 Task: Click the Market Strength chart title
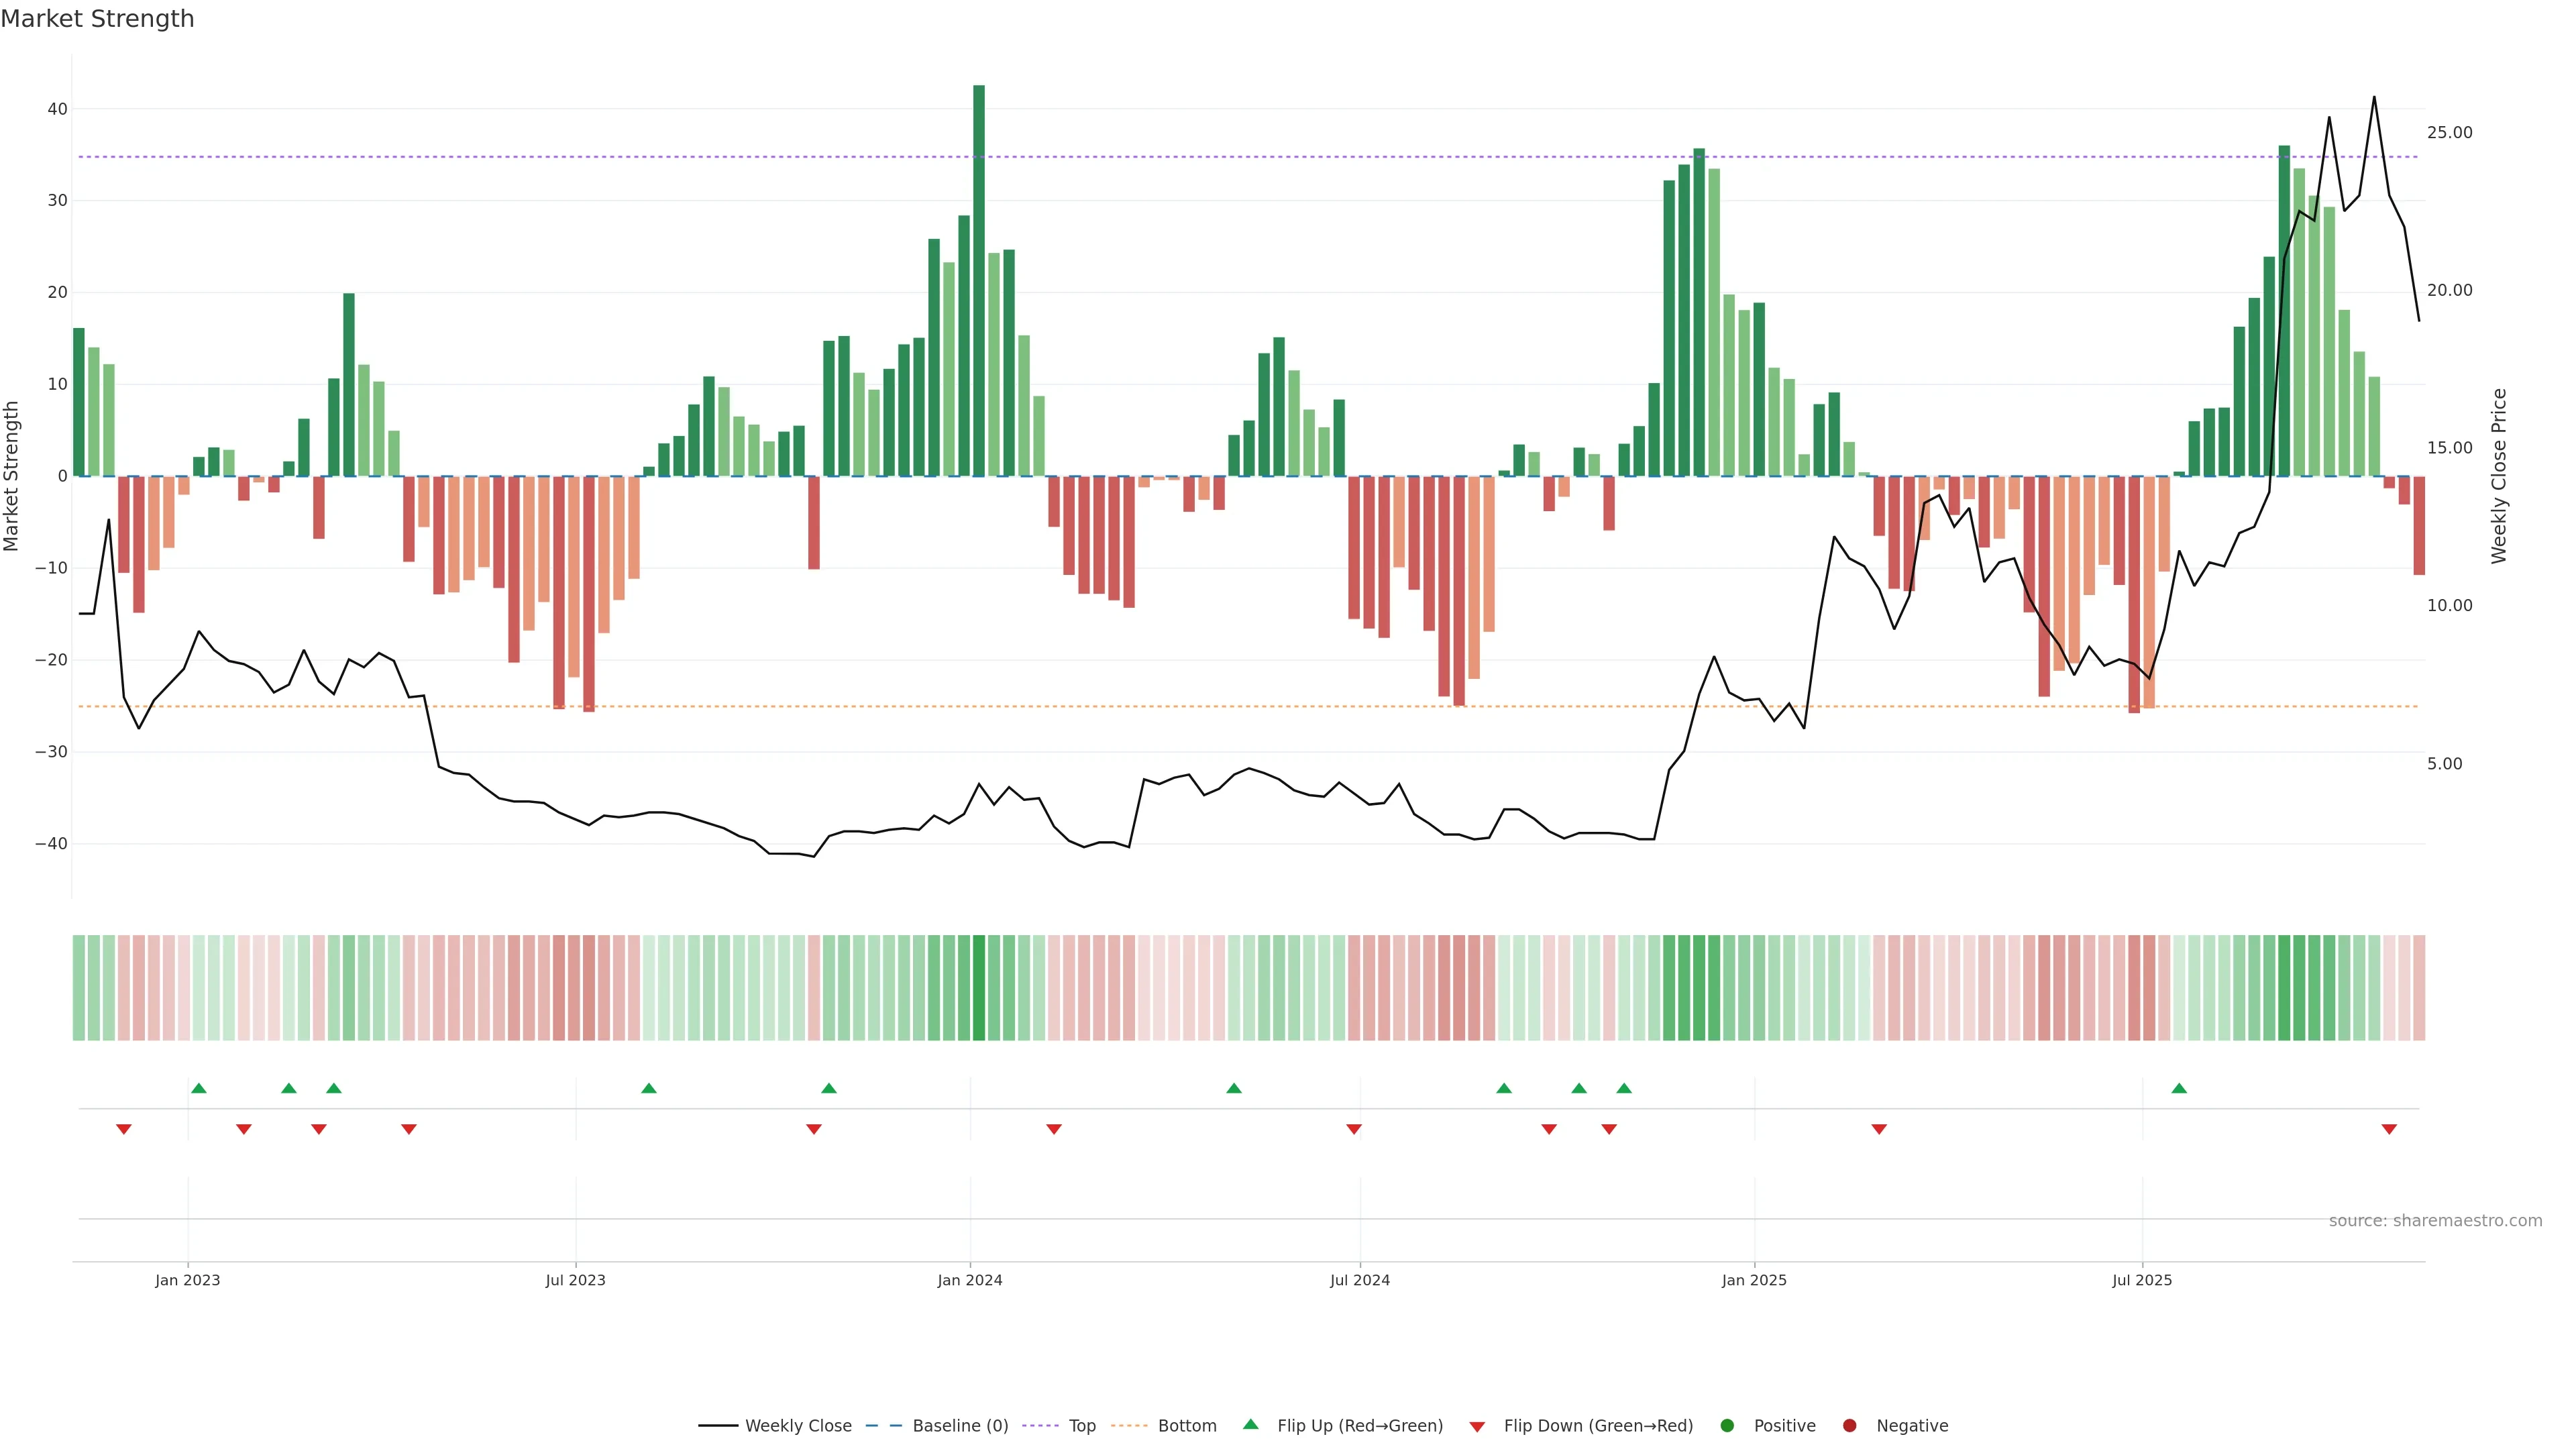point(97,19)
